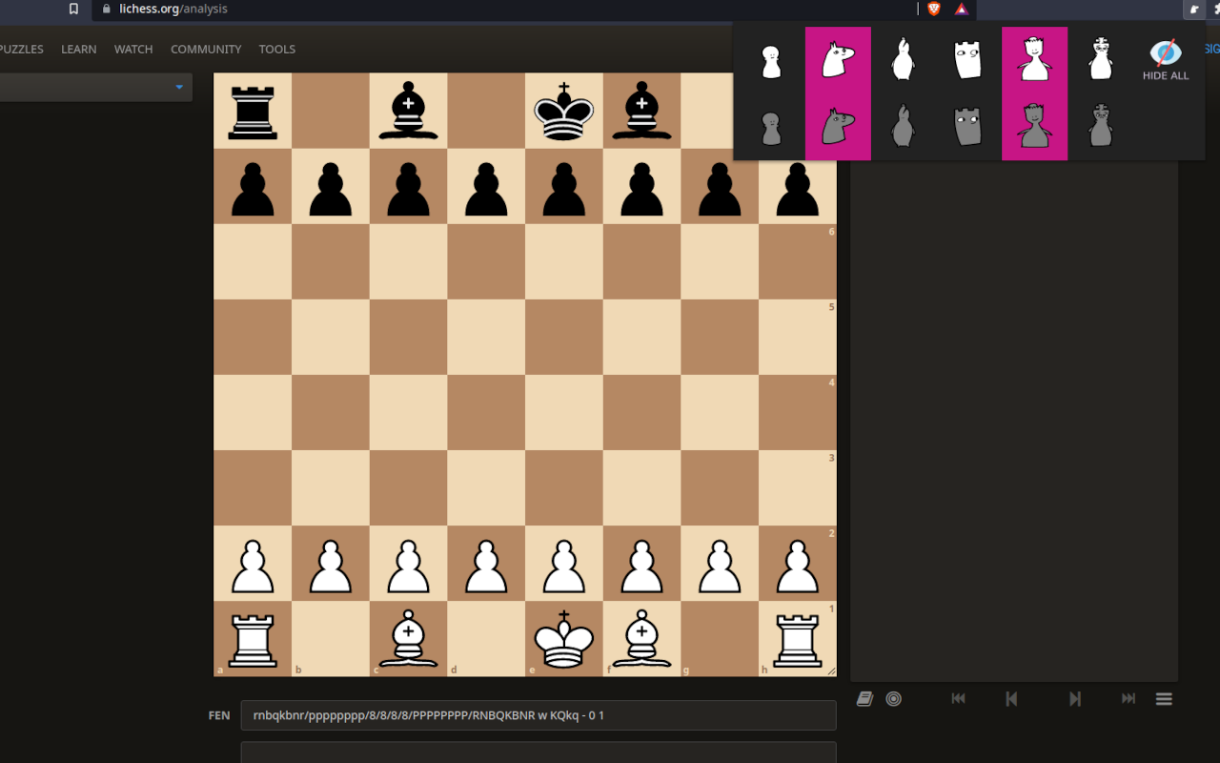This screenshot has width=1220, height=763.
Task: Hide the black queen pieces
Action: pyautogui.click(x=1035, y=124)
